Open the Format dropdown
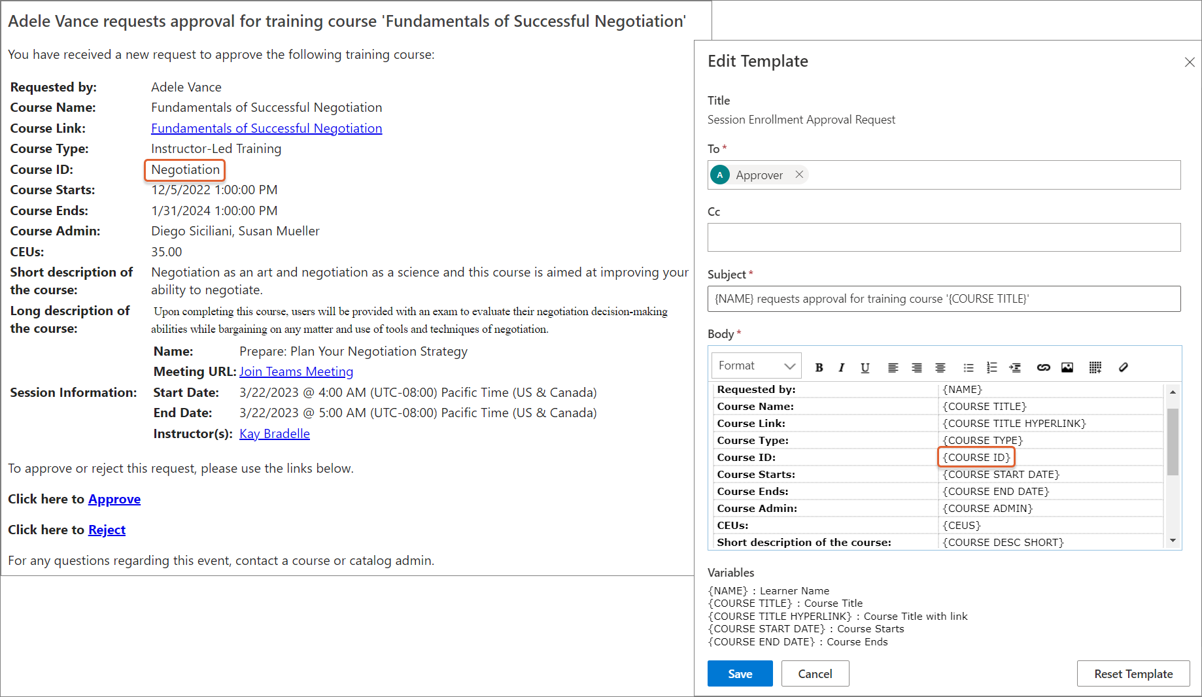Screen dimensions: 1202x697 [756, 366]
